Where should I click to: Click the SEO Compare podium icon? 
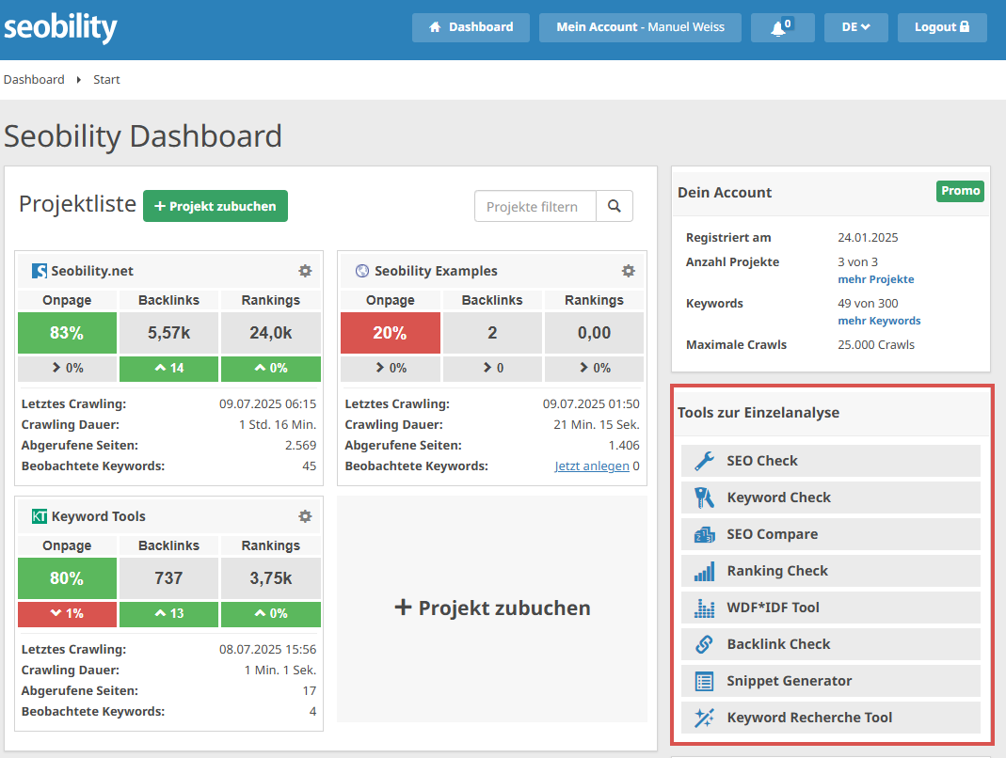pos(705,534)
